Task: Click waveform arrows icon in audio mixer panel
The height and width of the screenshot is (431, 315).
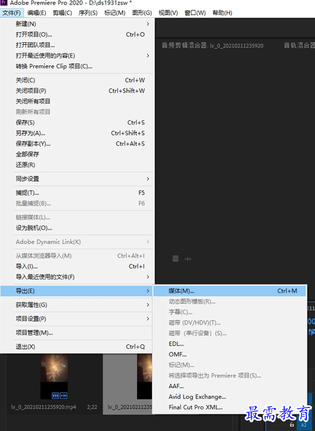Action: (188, 259)
